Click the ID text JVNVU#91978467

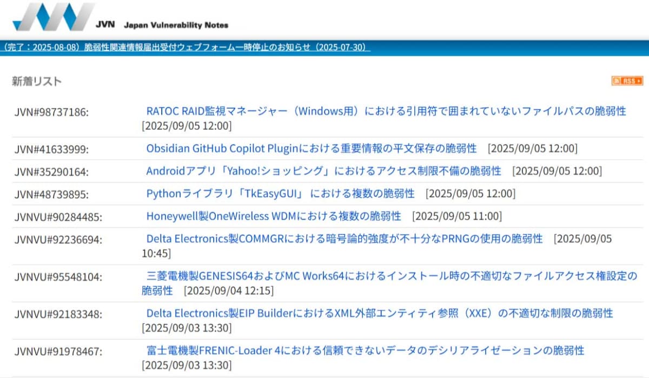click(x=58, y=352)
